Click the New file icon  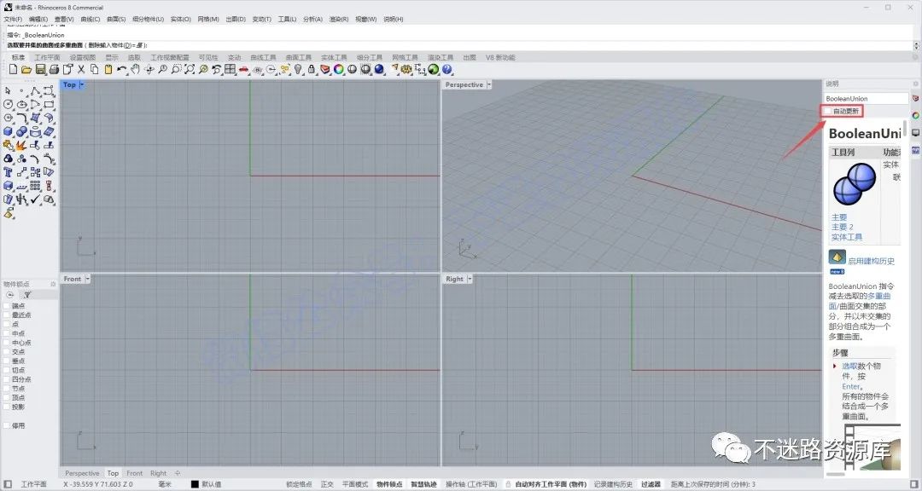click(13, 69)
